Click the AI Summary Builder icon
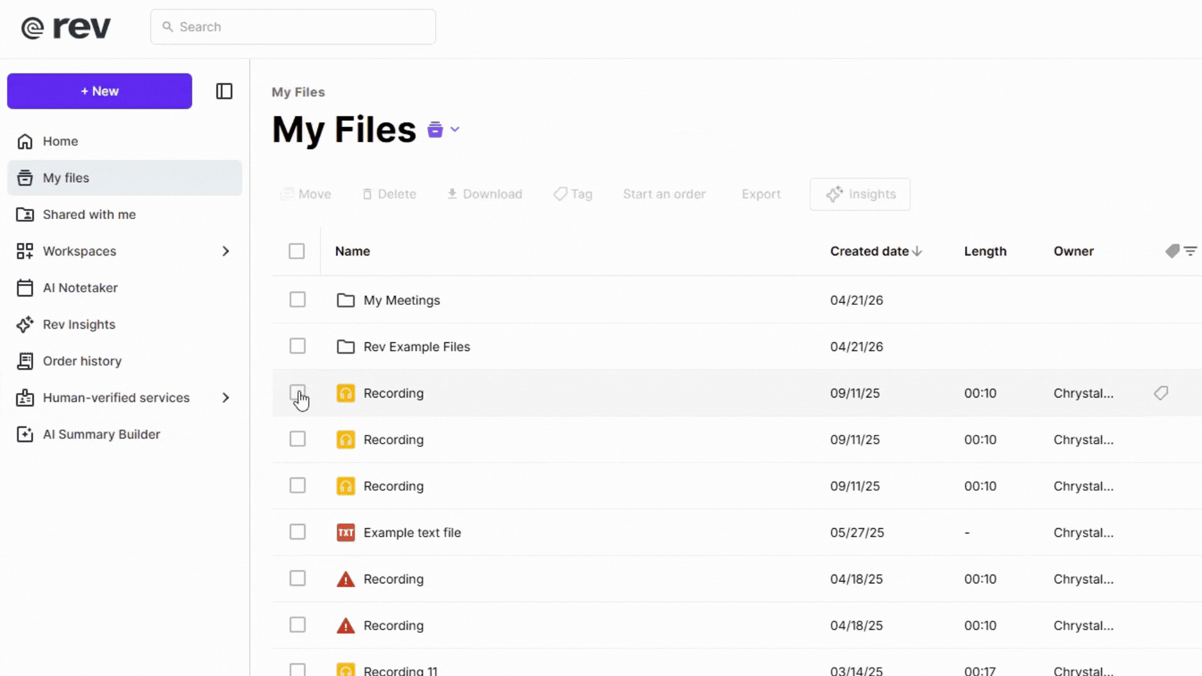The width and height of the screenshot is (1202, 676). coord(25,434)
